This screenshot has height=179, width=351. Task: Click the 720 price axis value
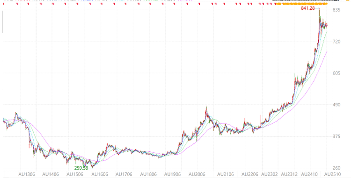click(336, 42)
